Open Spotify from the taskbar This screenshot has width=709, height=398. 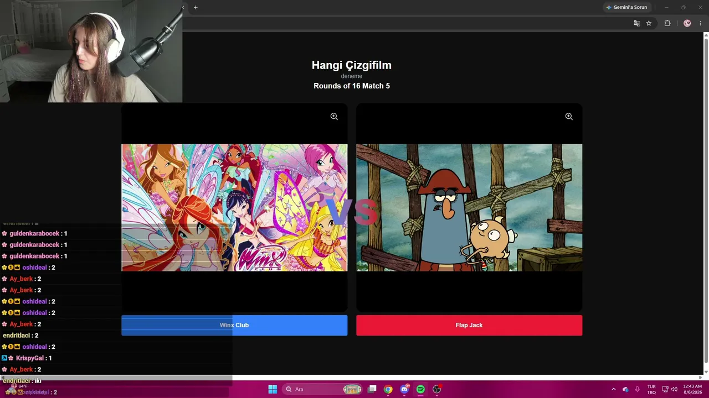[x=420, y=389]
